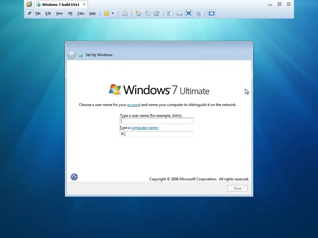Open the snapshot manager
The width and height of the screenshot is (318, 238).
click(x=157, y=13)
